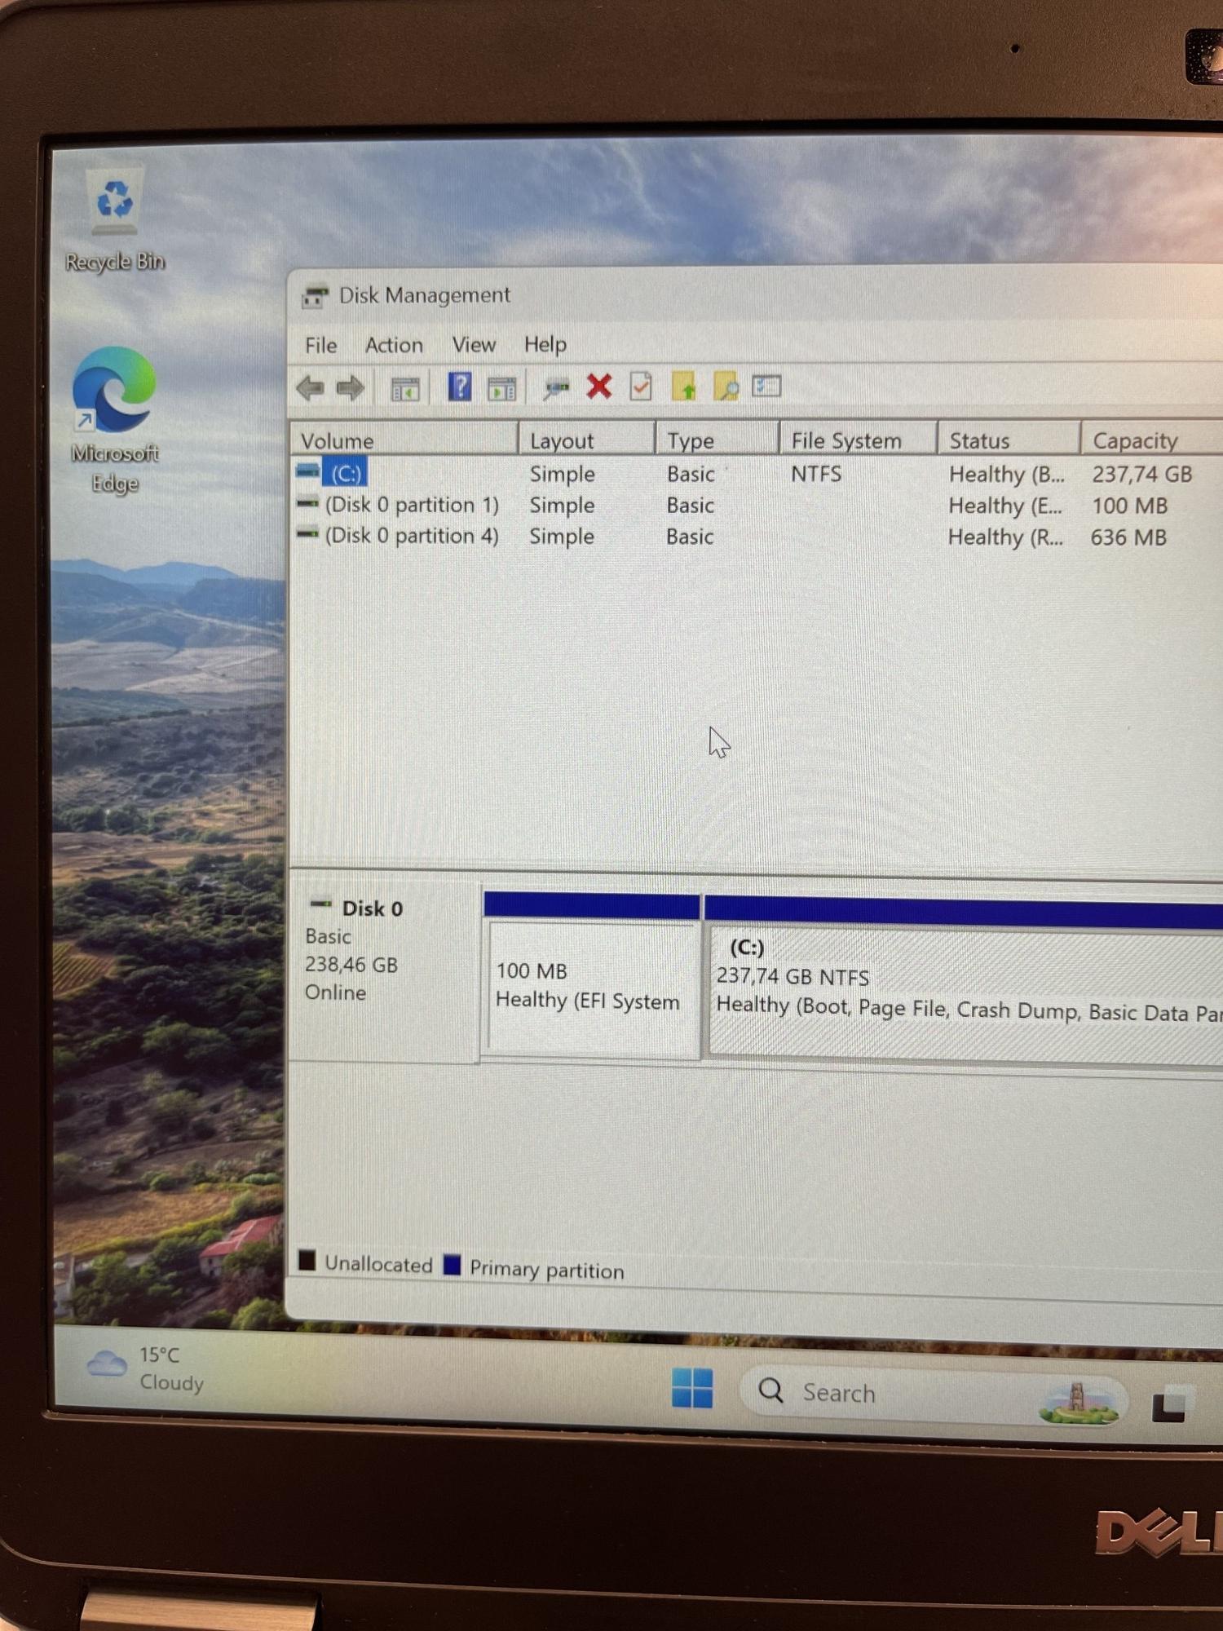Click the blue Primary partition legend swatch

click(453, 1264)
